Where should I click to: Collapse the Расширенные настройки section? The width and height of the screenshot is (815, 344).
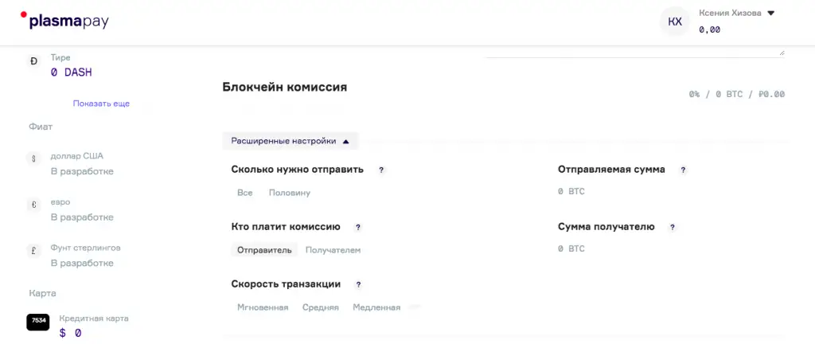[291, 141]
